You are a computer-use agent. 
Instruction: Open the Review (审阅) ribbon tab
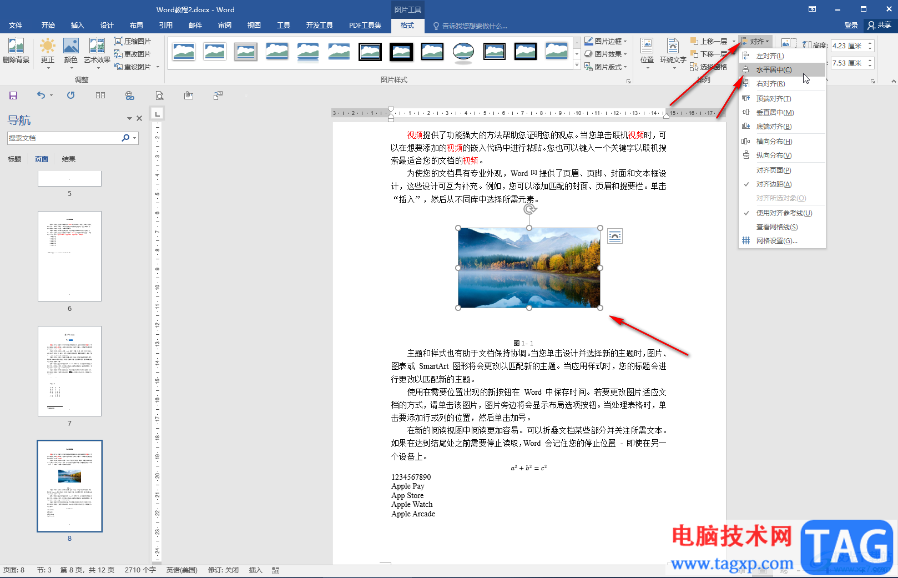click(x=225, y=26)
